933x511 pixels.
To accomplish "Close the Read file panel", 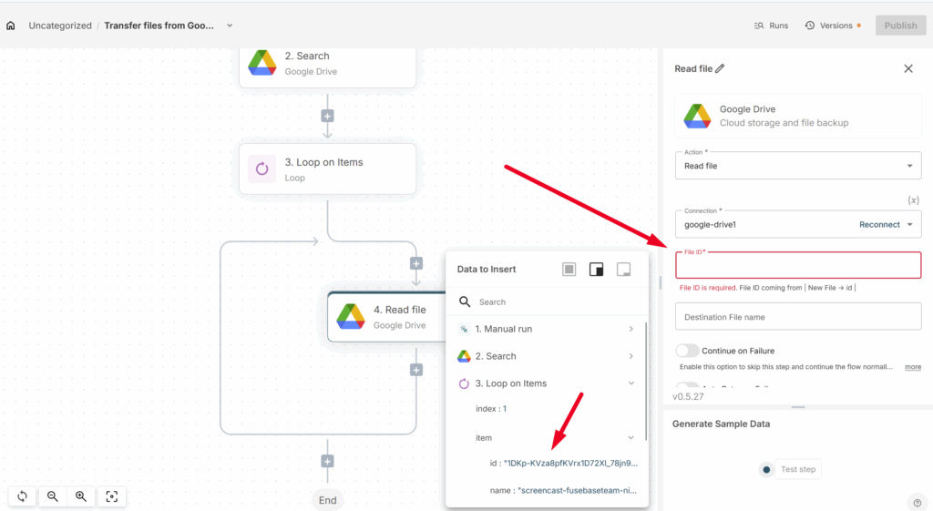I will 907,68.
